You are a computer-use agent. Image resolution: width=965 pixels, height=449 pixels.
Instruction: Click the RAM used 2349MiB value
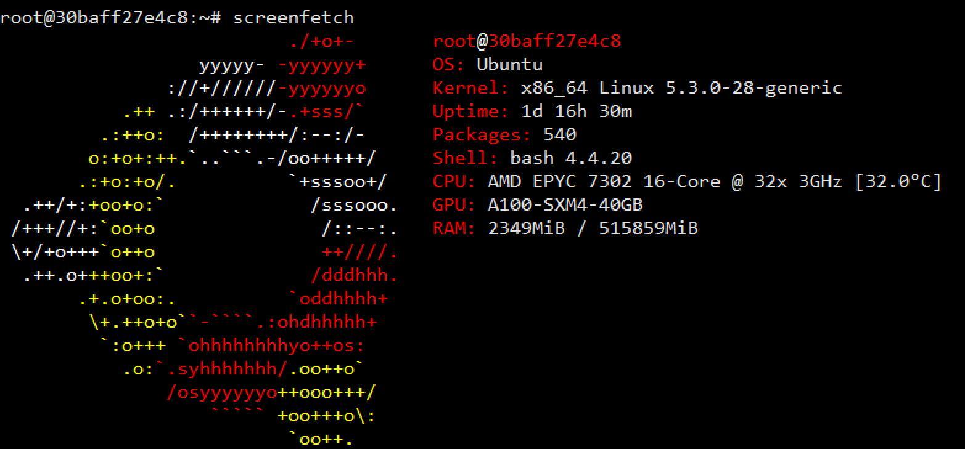pyautogui.click(x=527, y=229)
